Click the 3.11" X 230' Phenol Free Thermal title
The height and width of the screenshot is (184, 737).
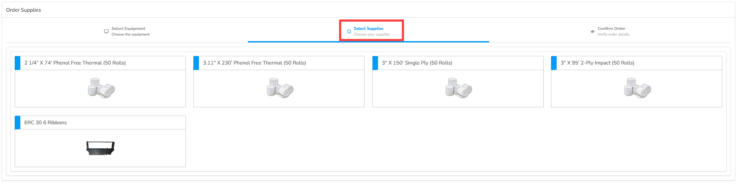pyautogui.click(x=254, y=63)
